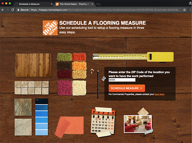Click the SCHEDULE A FLOORING MEASURE heading

click(102, 23)
